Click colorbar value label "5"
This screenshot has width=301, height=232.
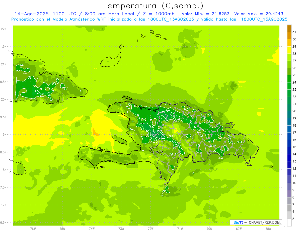click(x=293, y=219)
